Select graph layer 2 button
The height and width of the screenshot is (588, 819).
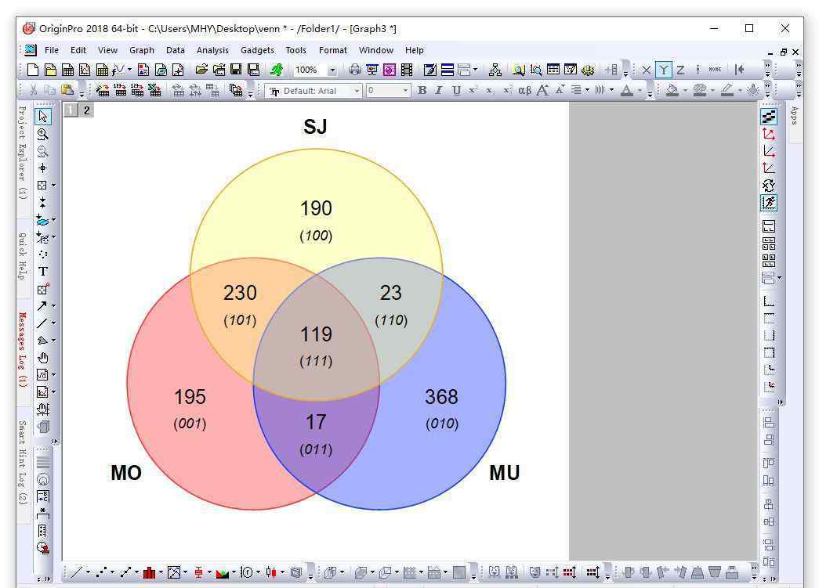click(87, 110)
